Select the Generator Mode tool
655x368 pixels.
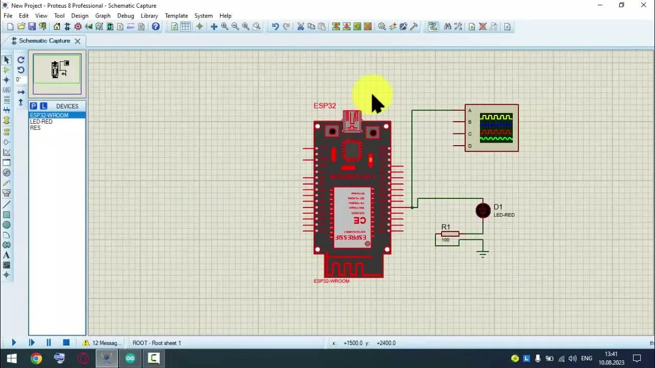coord(7,174)
